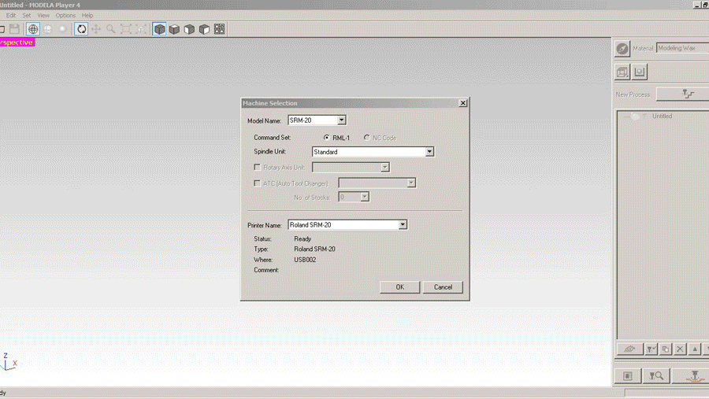The width and height of the screenshot is (709, 399).
Task: Click the pink Perspective view label
Action: [x=17, y=42]
